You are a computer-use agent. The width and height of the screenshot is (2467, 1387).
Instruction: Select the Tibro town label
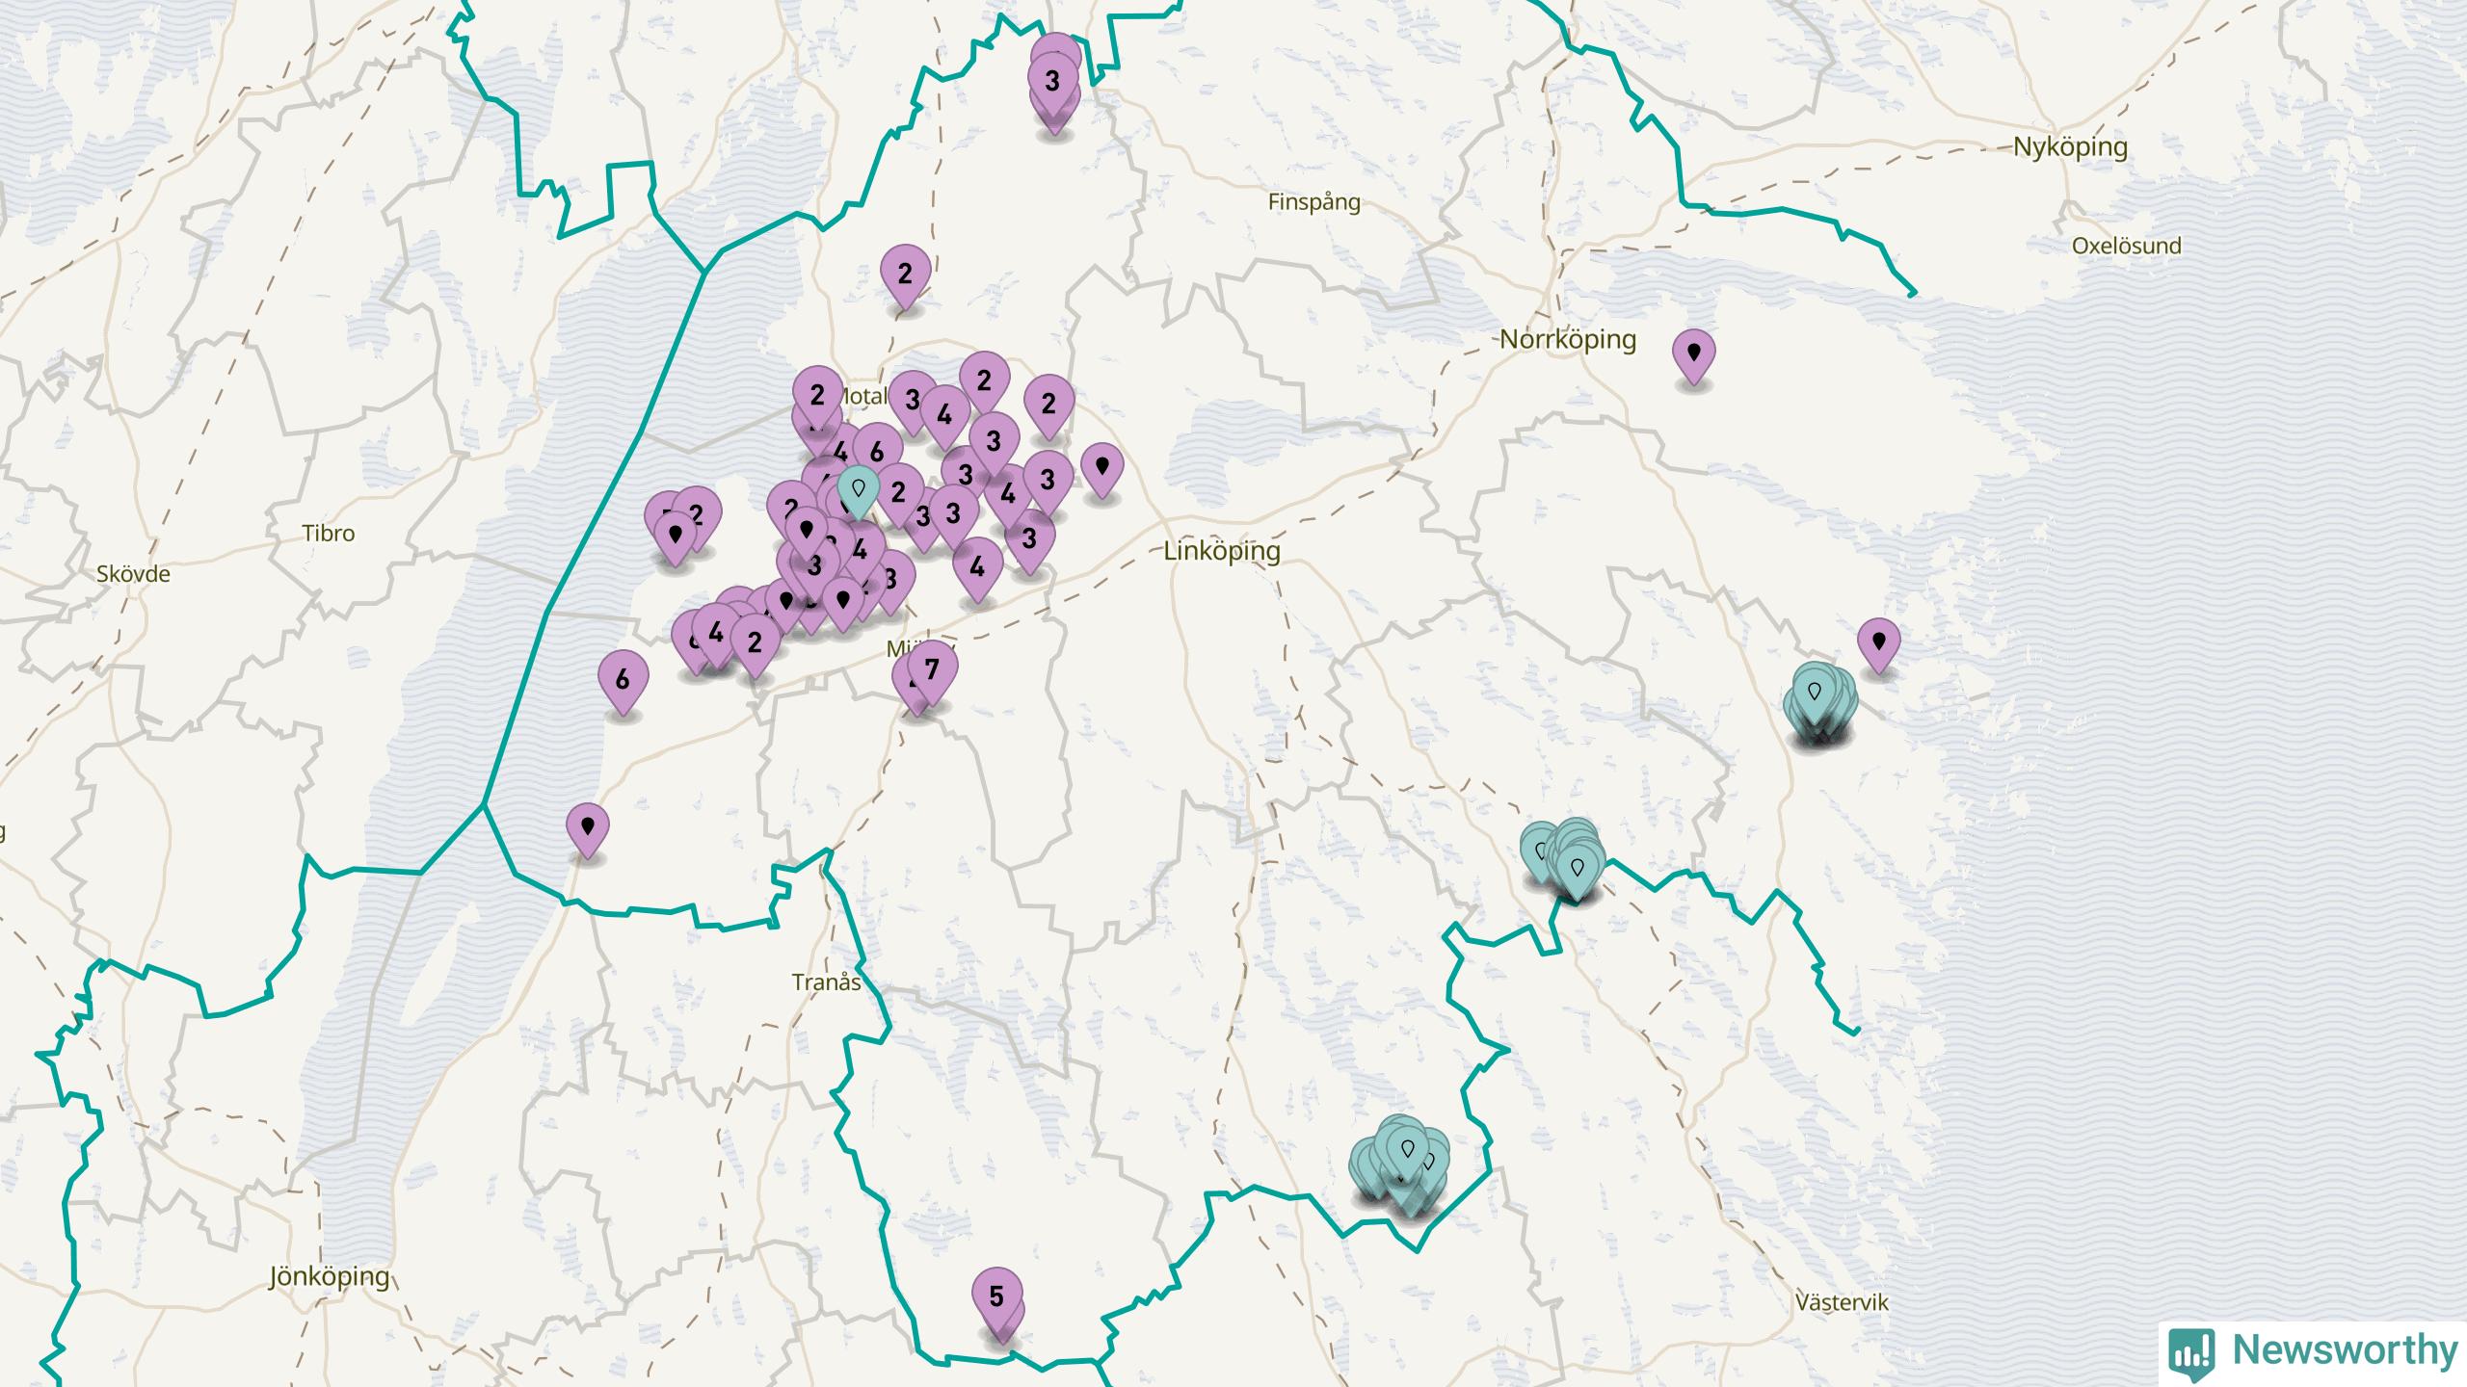[329, 534]
